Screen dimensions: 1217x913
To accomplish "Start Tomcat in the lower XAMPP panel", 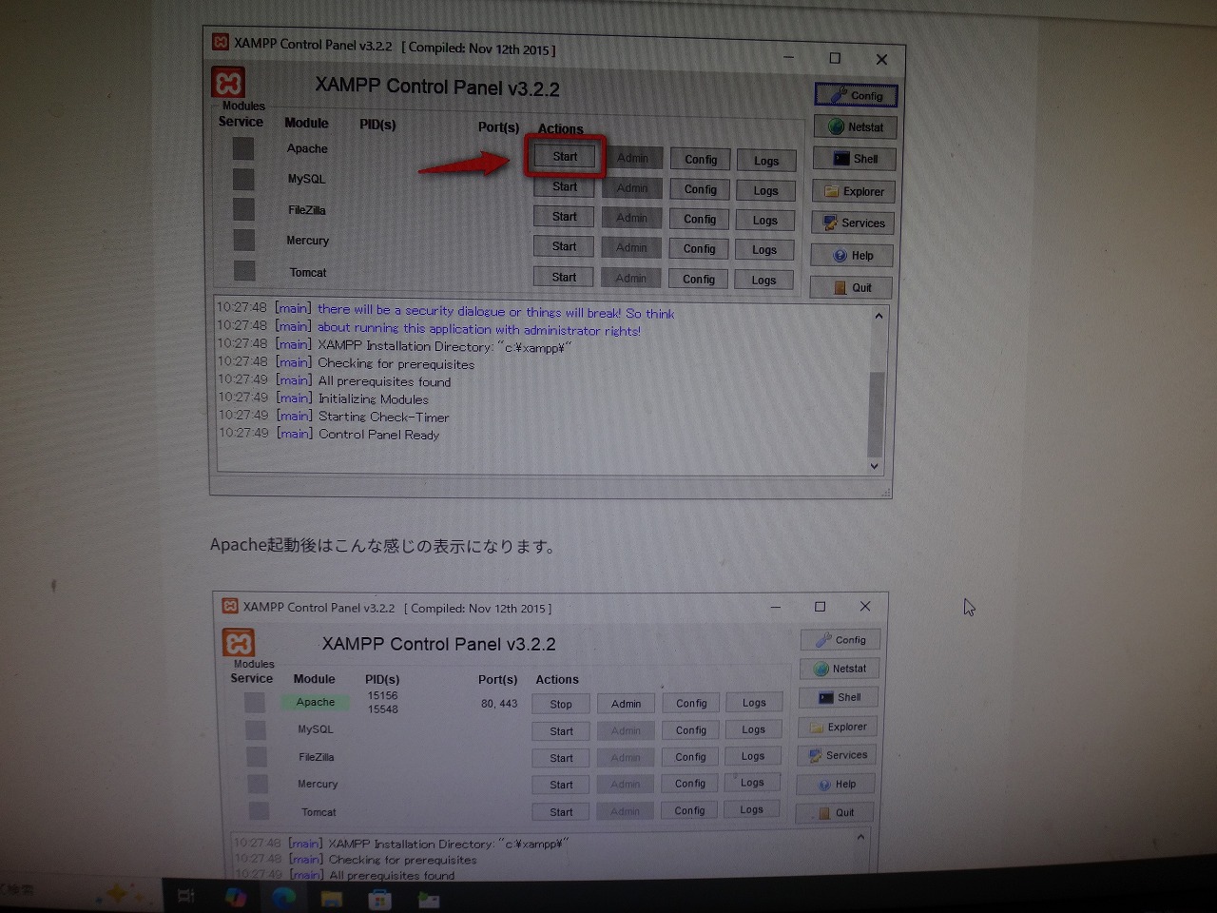I will (x=561, y=812).
